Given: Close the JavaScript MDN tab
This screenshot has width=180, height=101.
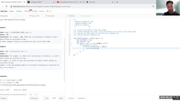Looking at the screenshot, I should click(x=54, y=2).
